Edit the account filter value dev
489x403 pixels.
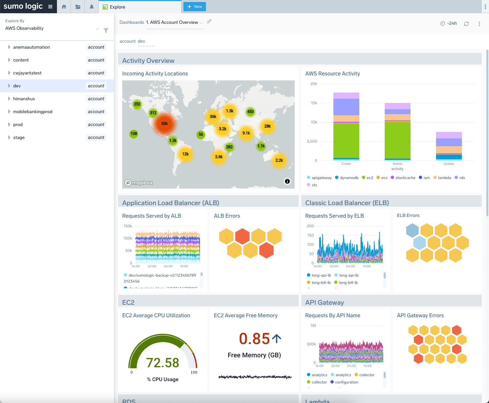point(146,41)
